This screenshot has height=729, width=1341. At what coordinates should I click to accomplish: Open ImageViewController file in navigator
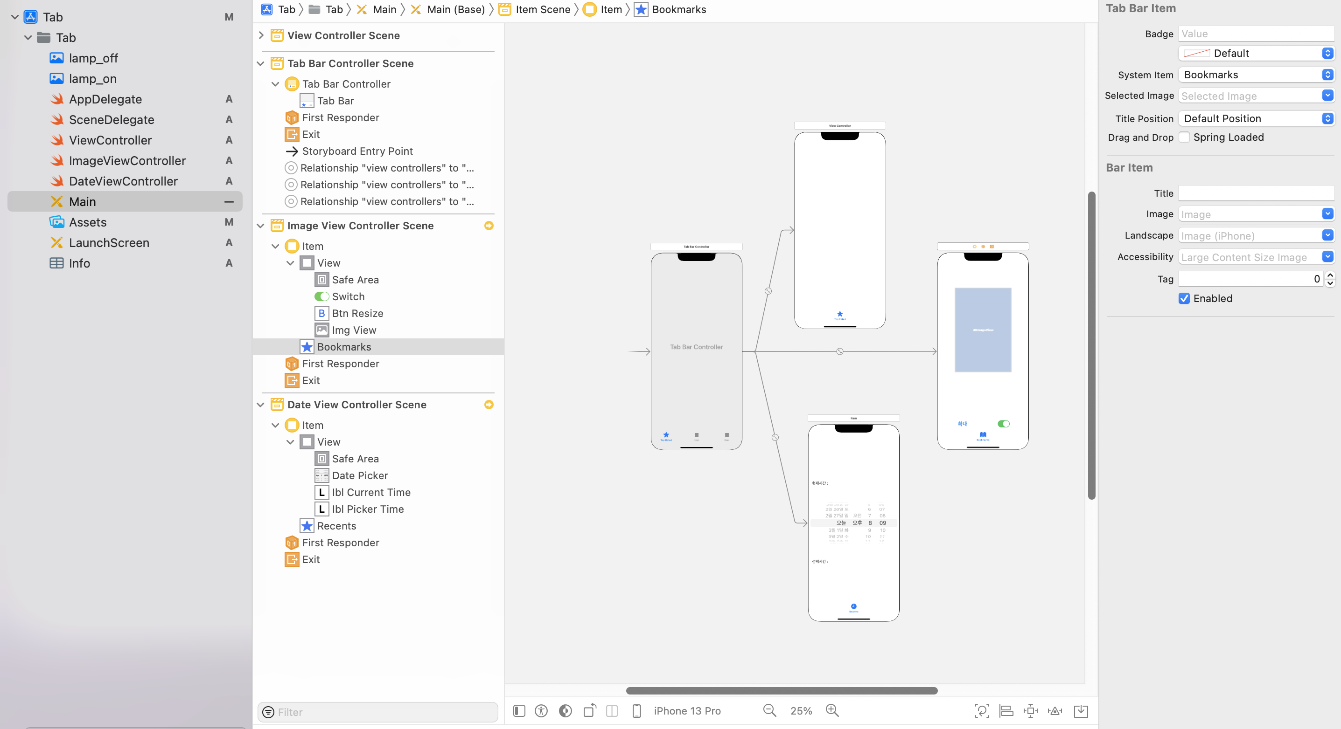pyautogui.click(x=127, y=161)
